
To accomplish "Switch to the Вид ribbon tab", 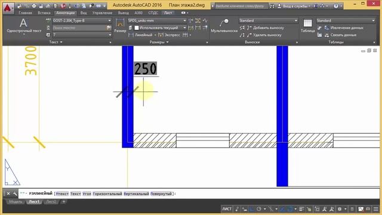I will [x=84, y=13].
